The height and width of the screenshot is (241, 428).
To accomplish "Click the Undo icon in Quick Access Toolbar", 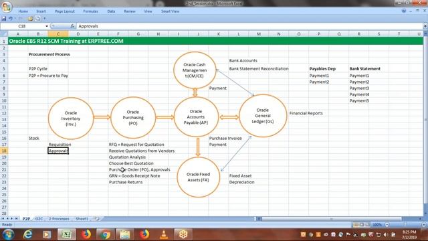I will coord(11,19).
